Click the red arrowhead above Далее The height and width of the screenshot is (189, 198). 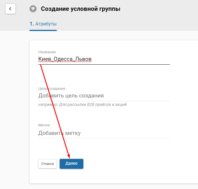click(69, 155)
